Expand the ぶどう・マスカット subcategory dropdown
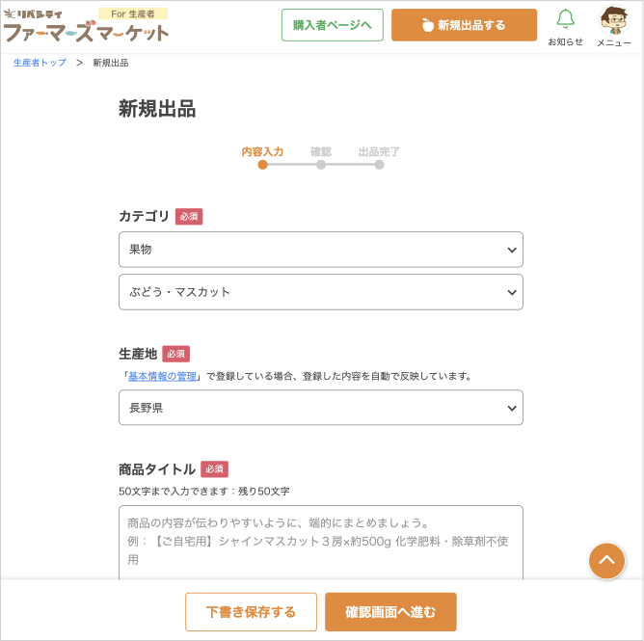Screen dimensions: 644x641 [320, 292]
